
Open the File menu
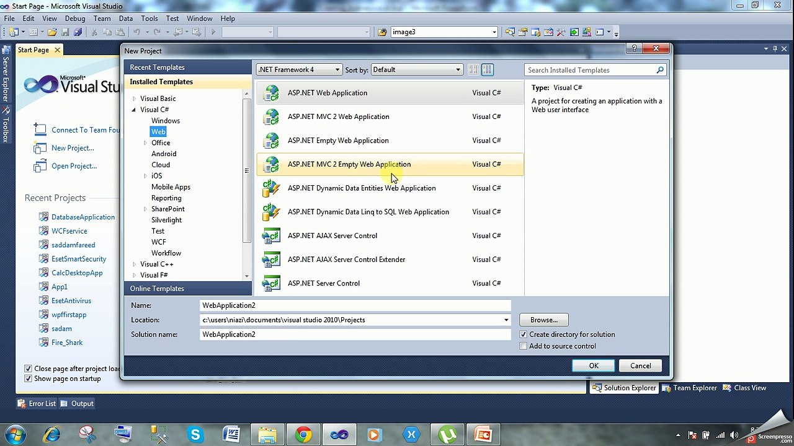tap(9, 19)
